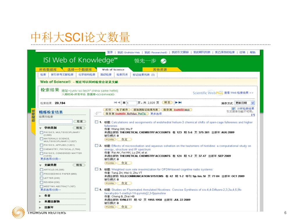The width and height of the screenshot is (298, 224).
Task: Open 全文 for result 1
Action: 124,139
